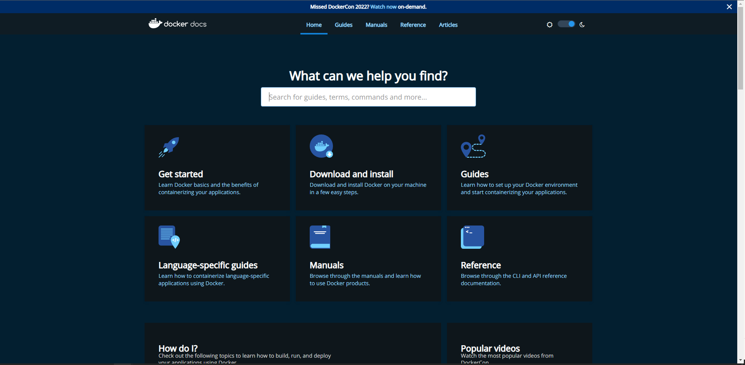Screen dimensions: 745x365
Task: Click the Manuals book icon
Action: coord(320,237)
